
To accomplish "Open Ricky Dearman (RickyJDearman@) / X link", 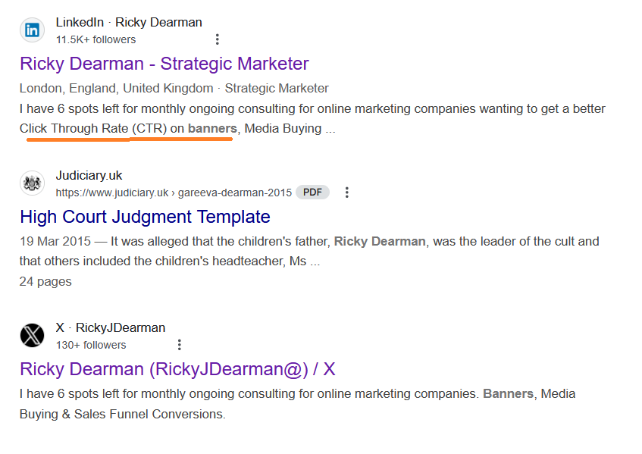I will click(x=177, y=369).
